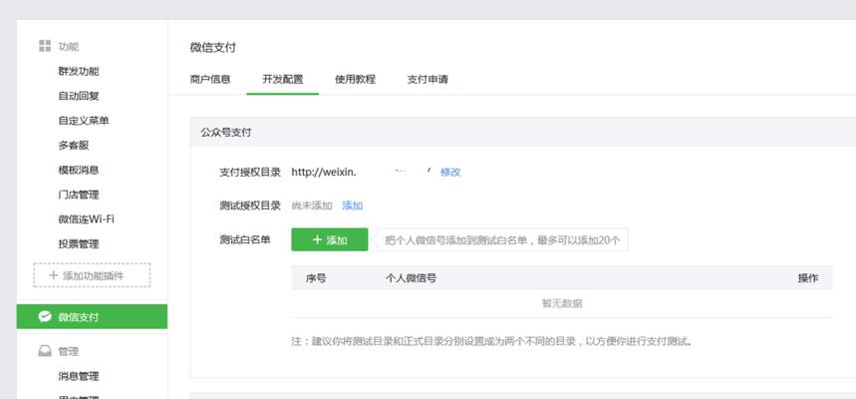Screen dimensions: 856x399
Task: Open 消息管理 under 管理
Action: [x=79, y=376]
